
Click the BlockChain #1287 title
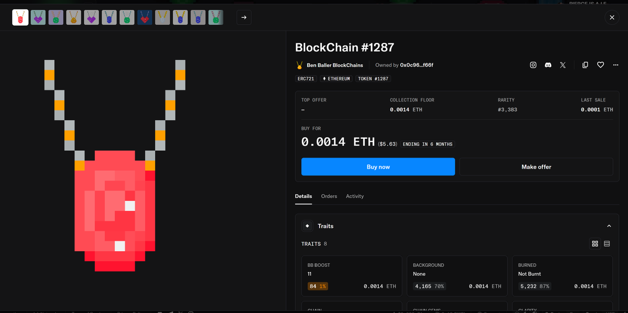344,48
